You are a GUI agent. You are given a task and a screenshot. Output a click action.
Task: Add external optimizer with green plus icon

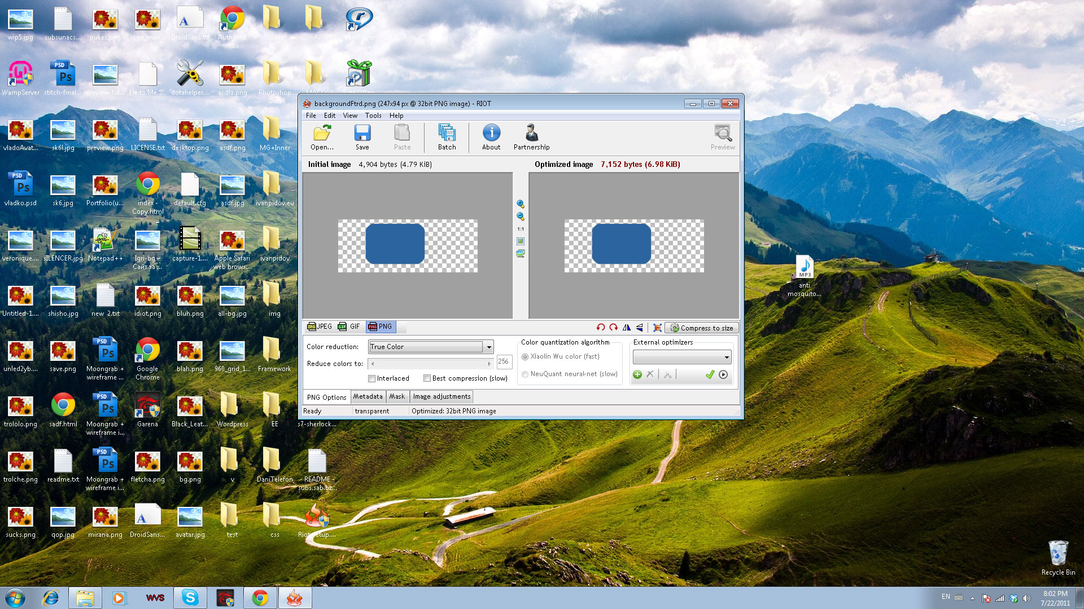[637, 374]
